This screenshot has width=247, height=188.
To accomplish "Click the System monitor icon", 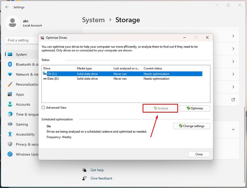I will pyautogui.click(x=10, y=54).
